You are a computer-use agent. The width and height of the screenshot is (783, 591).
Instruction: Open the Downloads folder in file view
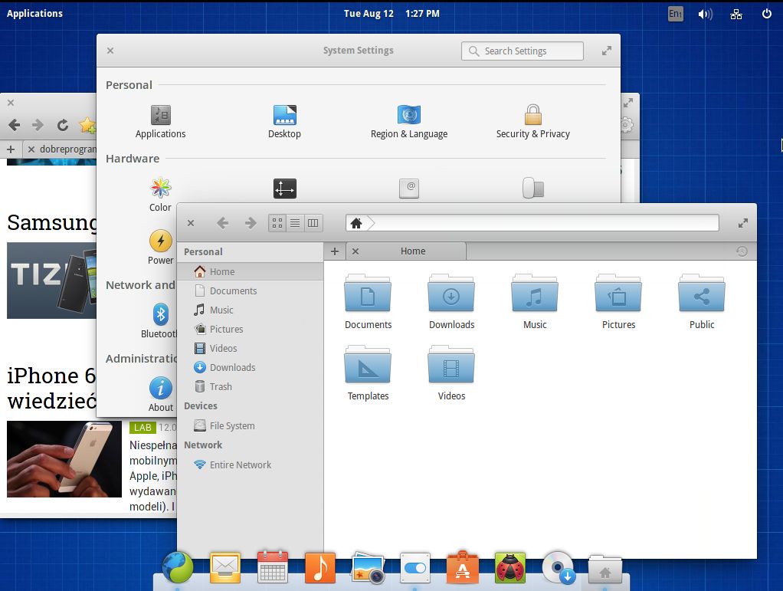click(x=451, y=297)
